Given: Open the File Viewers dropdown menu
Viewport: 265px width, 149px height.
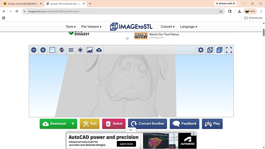Looking at the screenshot, I should click(91, 27).
